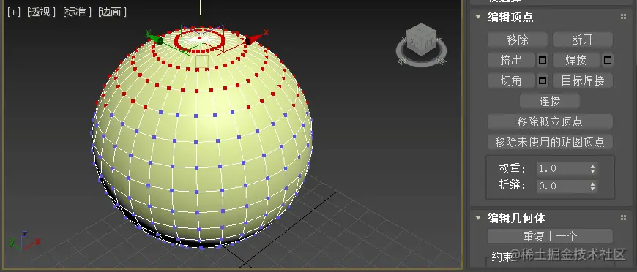Click the 目标焊接 button
Screen dimensions: 637x272
(x=583, y=80)
